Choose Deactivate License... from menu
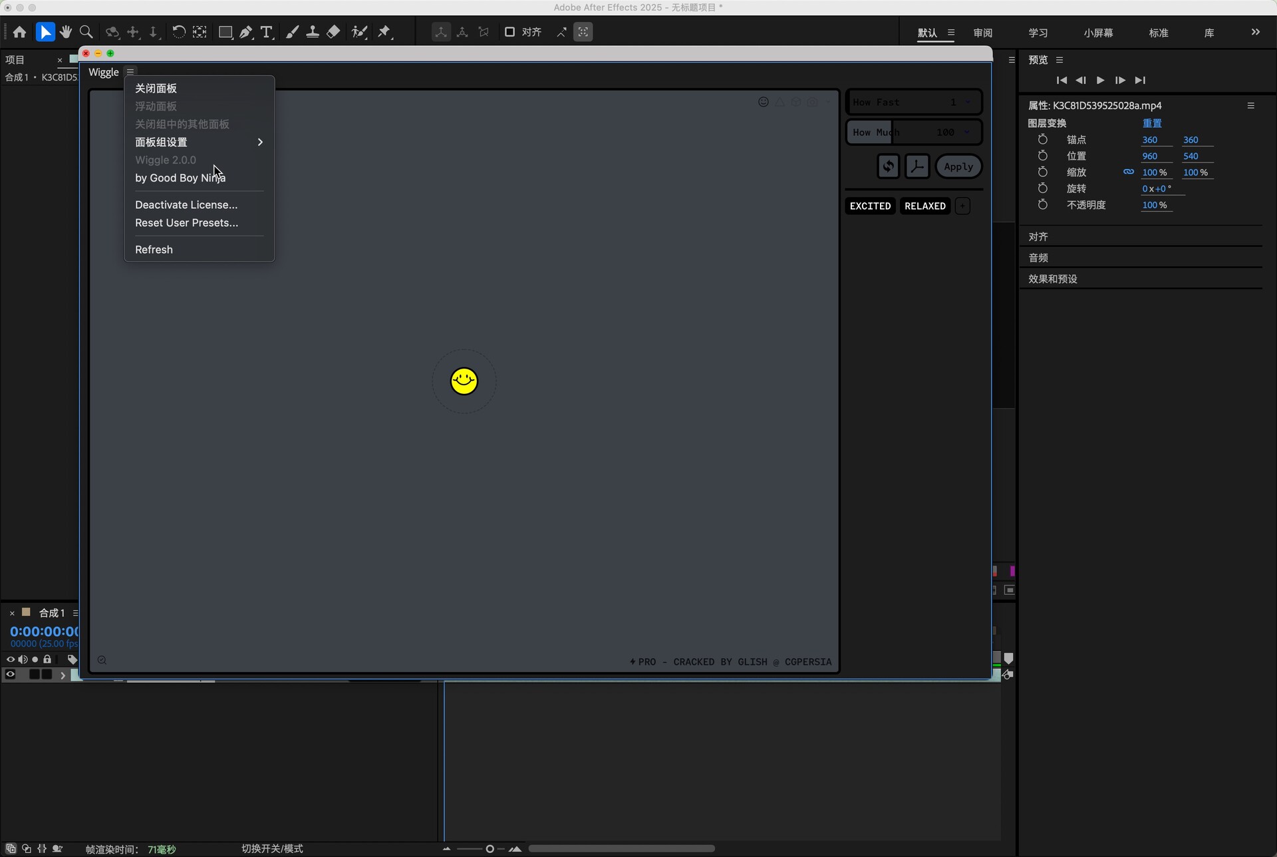The height and width of the screenshot is (857, 1277). pyautogui.click(x=186, y=205)
